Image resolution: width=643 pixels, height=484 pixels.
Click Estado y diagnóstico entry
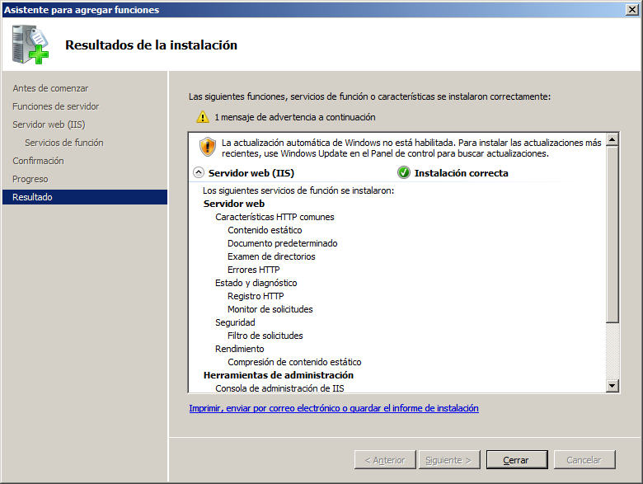click(x=256, y=283)
